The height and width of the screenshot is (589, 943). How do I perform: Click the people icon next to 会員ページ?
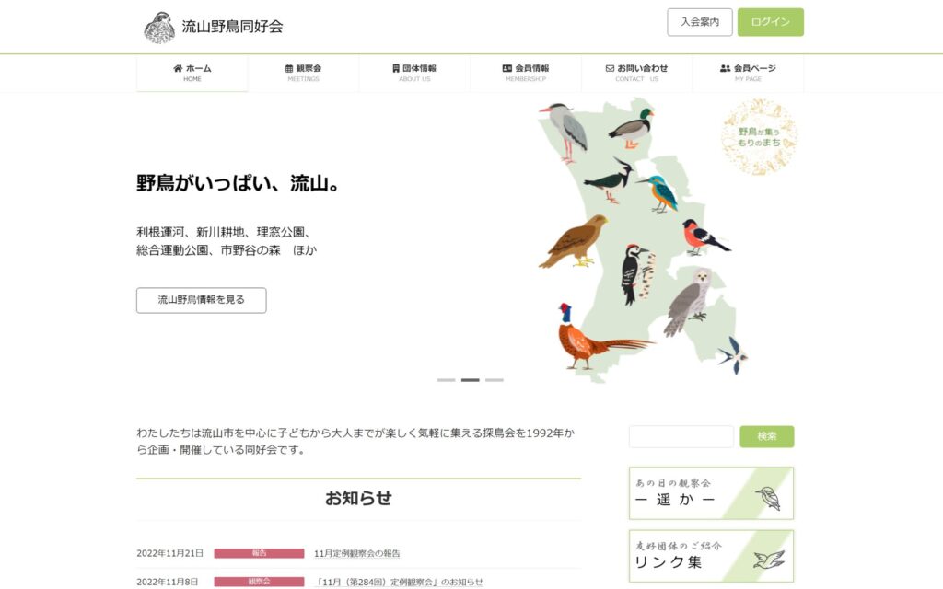(726, 68)
